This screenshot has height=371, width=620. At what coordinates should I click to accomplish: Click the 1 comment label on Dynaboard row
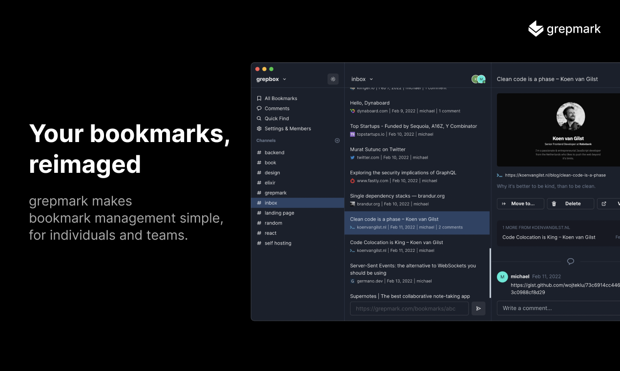point(449,111)
